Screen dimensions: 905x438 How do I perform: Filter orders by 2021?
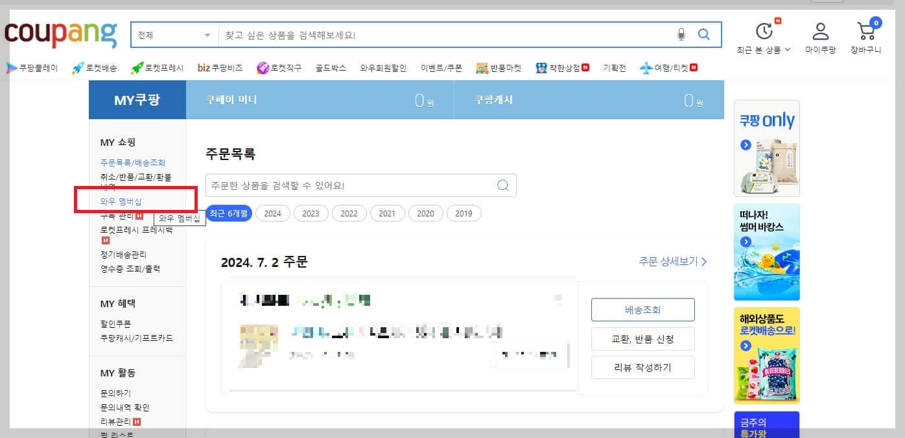(388, 213)
